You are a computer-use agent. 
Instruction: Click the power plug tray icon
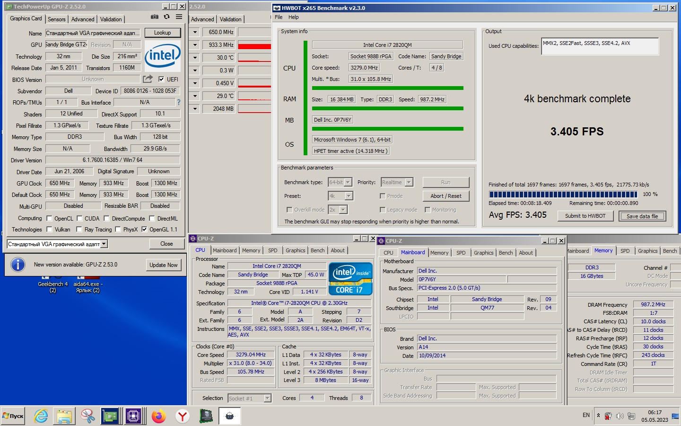[609, 416]
